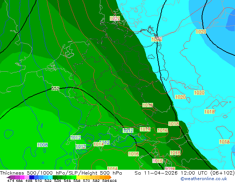Screen dimensions: 235x182
Task: Click legend value 498
Action: pyautogui.click(x=29, y=181)
